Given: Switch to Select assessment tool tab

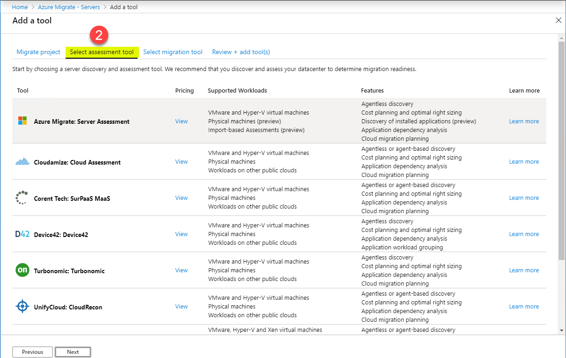Looking at the screenshot, I should 102,52.
